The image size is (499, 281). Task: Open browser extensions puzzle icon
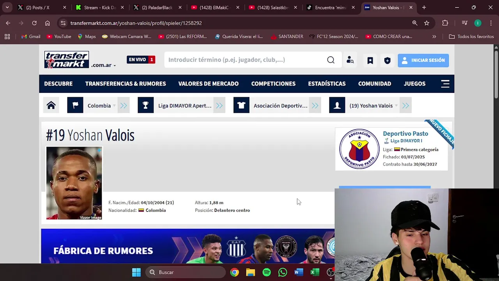[445, 23]
